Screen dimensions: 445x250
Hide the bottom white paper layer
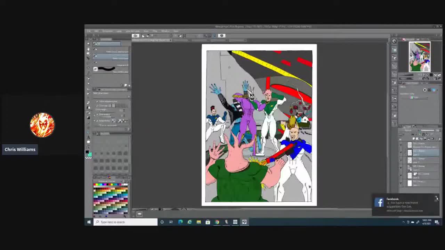(x=401, y=183)
